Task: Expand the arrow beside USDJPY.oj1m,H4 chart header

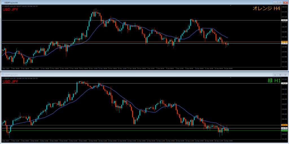Action: [x=3, y=6]
